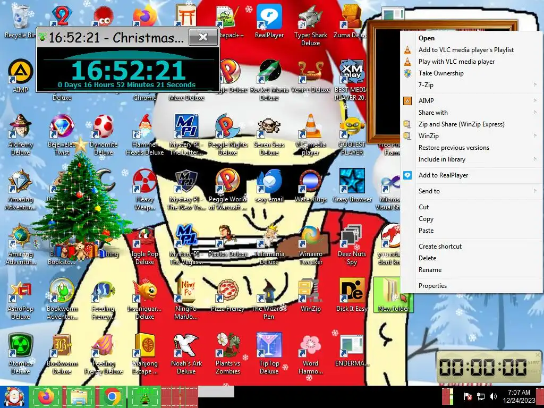The height and width of the screenshot is (408, 544).
Task: Select the Winaero Tweaker icon
Action: 310,244
